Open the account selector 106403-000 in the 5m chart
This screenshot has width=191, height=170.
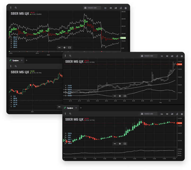coord(149,114)
